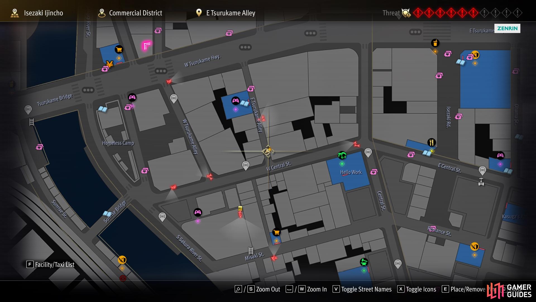Image resolution: width=536 pixels, height=302 pixels.
Task: Click the Homeless Camp label
Action: click(118, 143)
